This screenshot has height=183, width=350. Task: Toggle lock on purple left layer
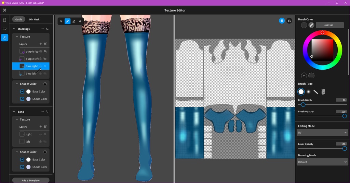pos(40,59)
